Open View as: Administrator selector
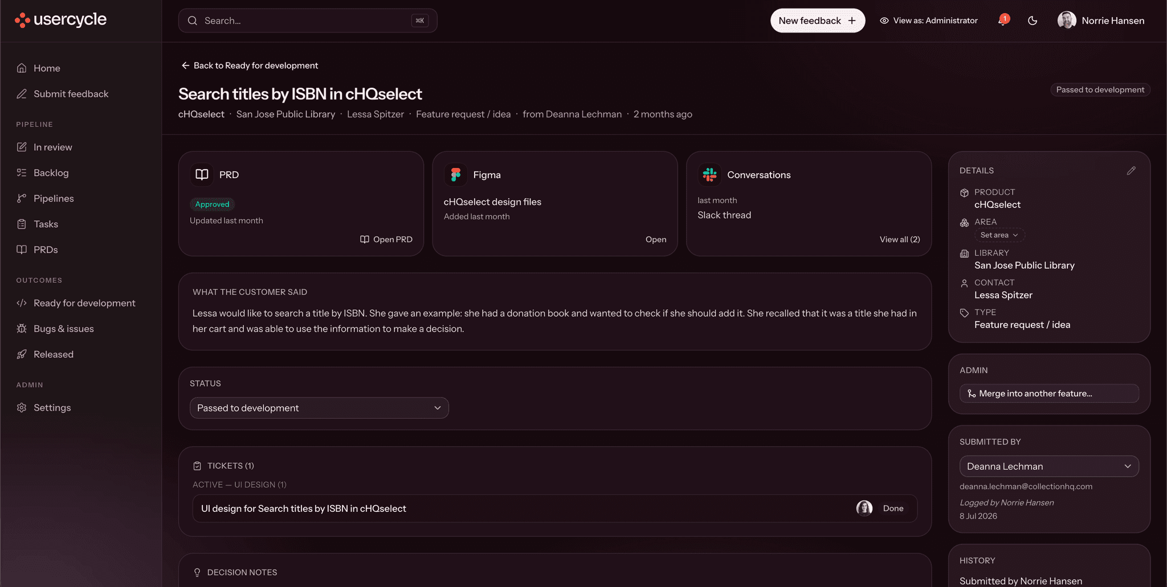Image resolution: width=1167 pixels, height=587 pixels. tap(929, 20)
